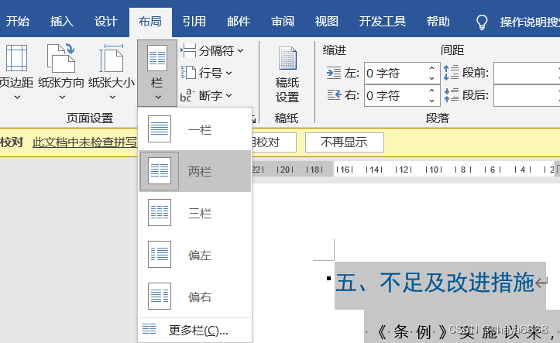560x343 pixels.
Task: Open the 纸张大小 paper size menu
Action: coord(112,71)
